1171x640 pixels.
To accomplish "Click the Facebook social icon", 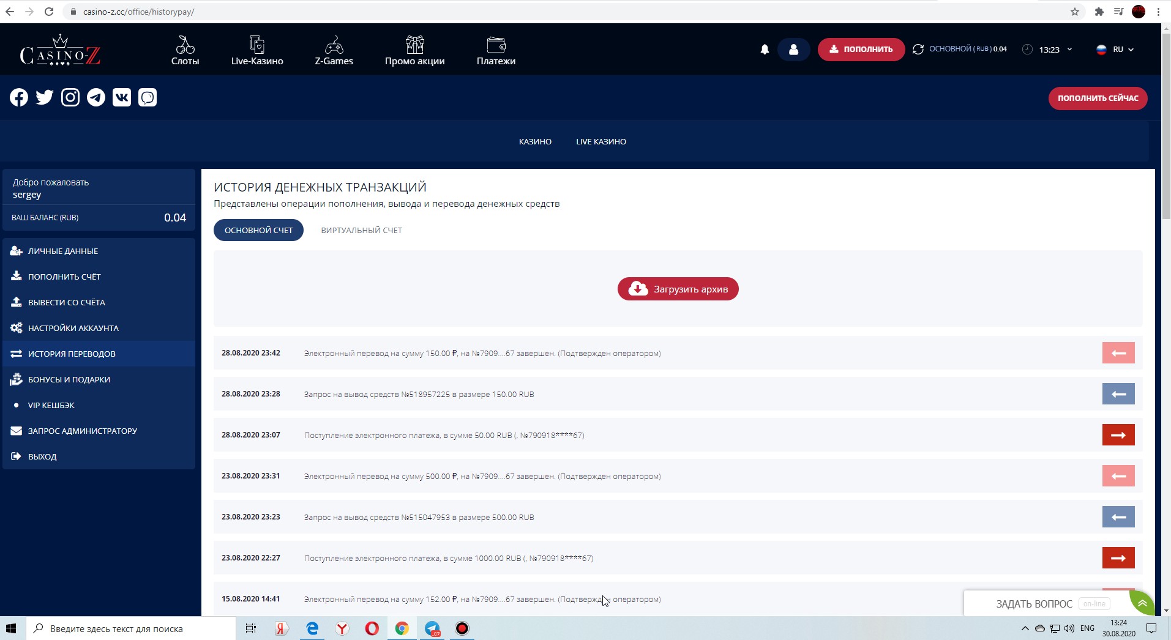I will tap(19, 98).
